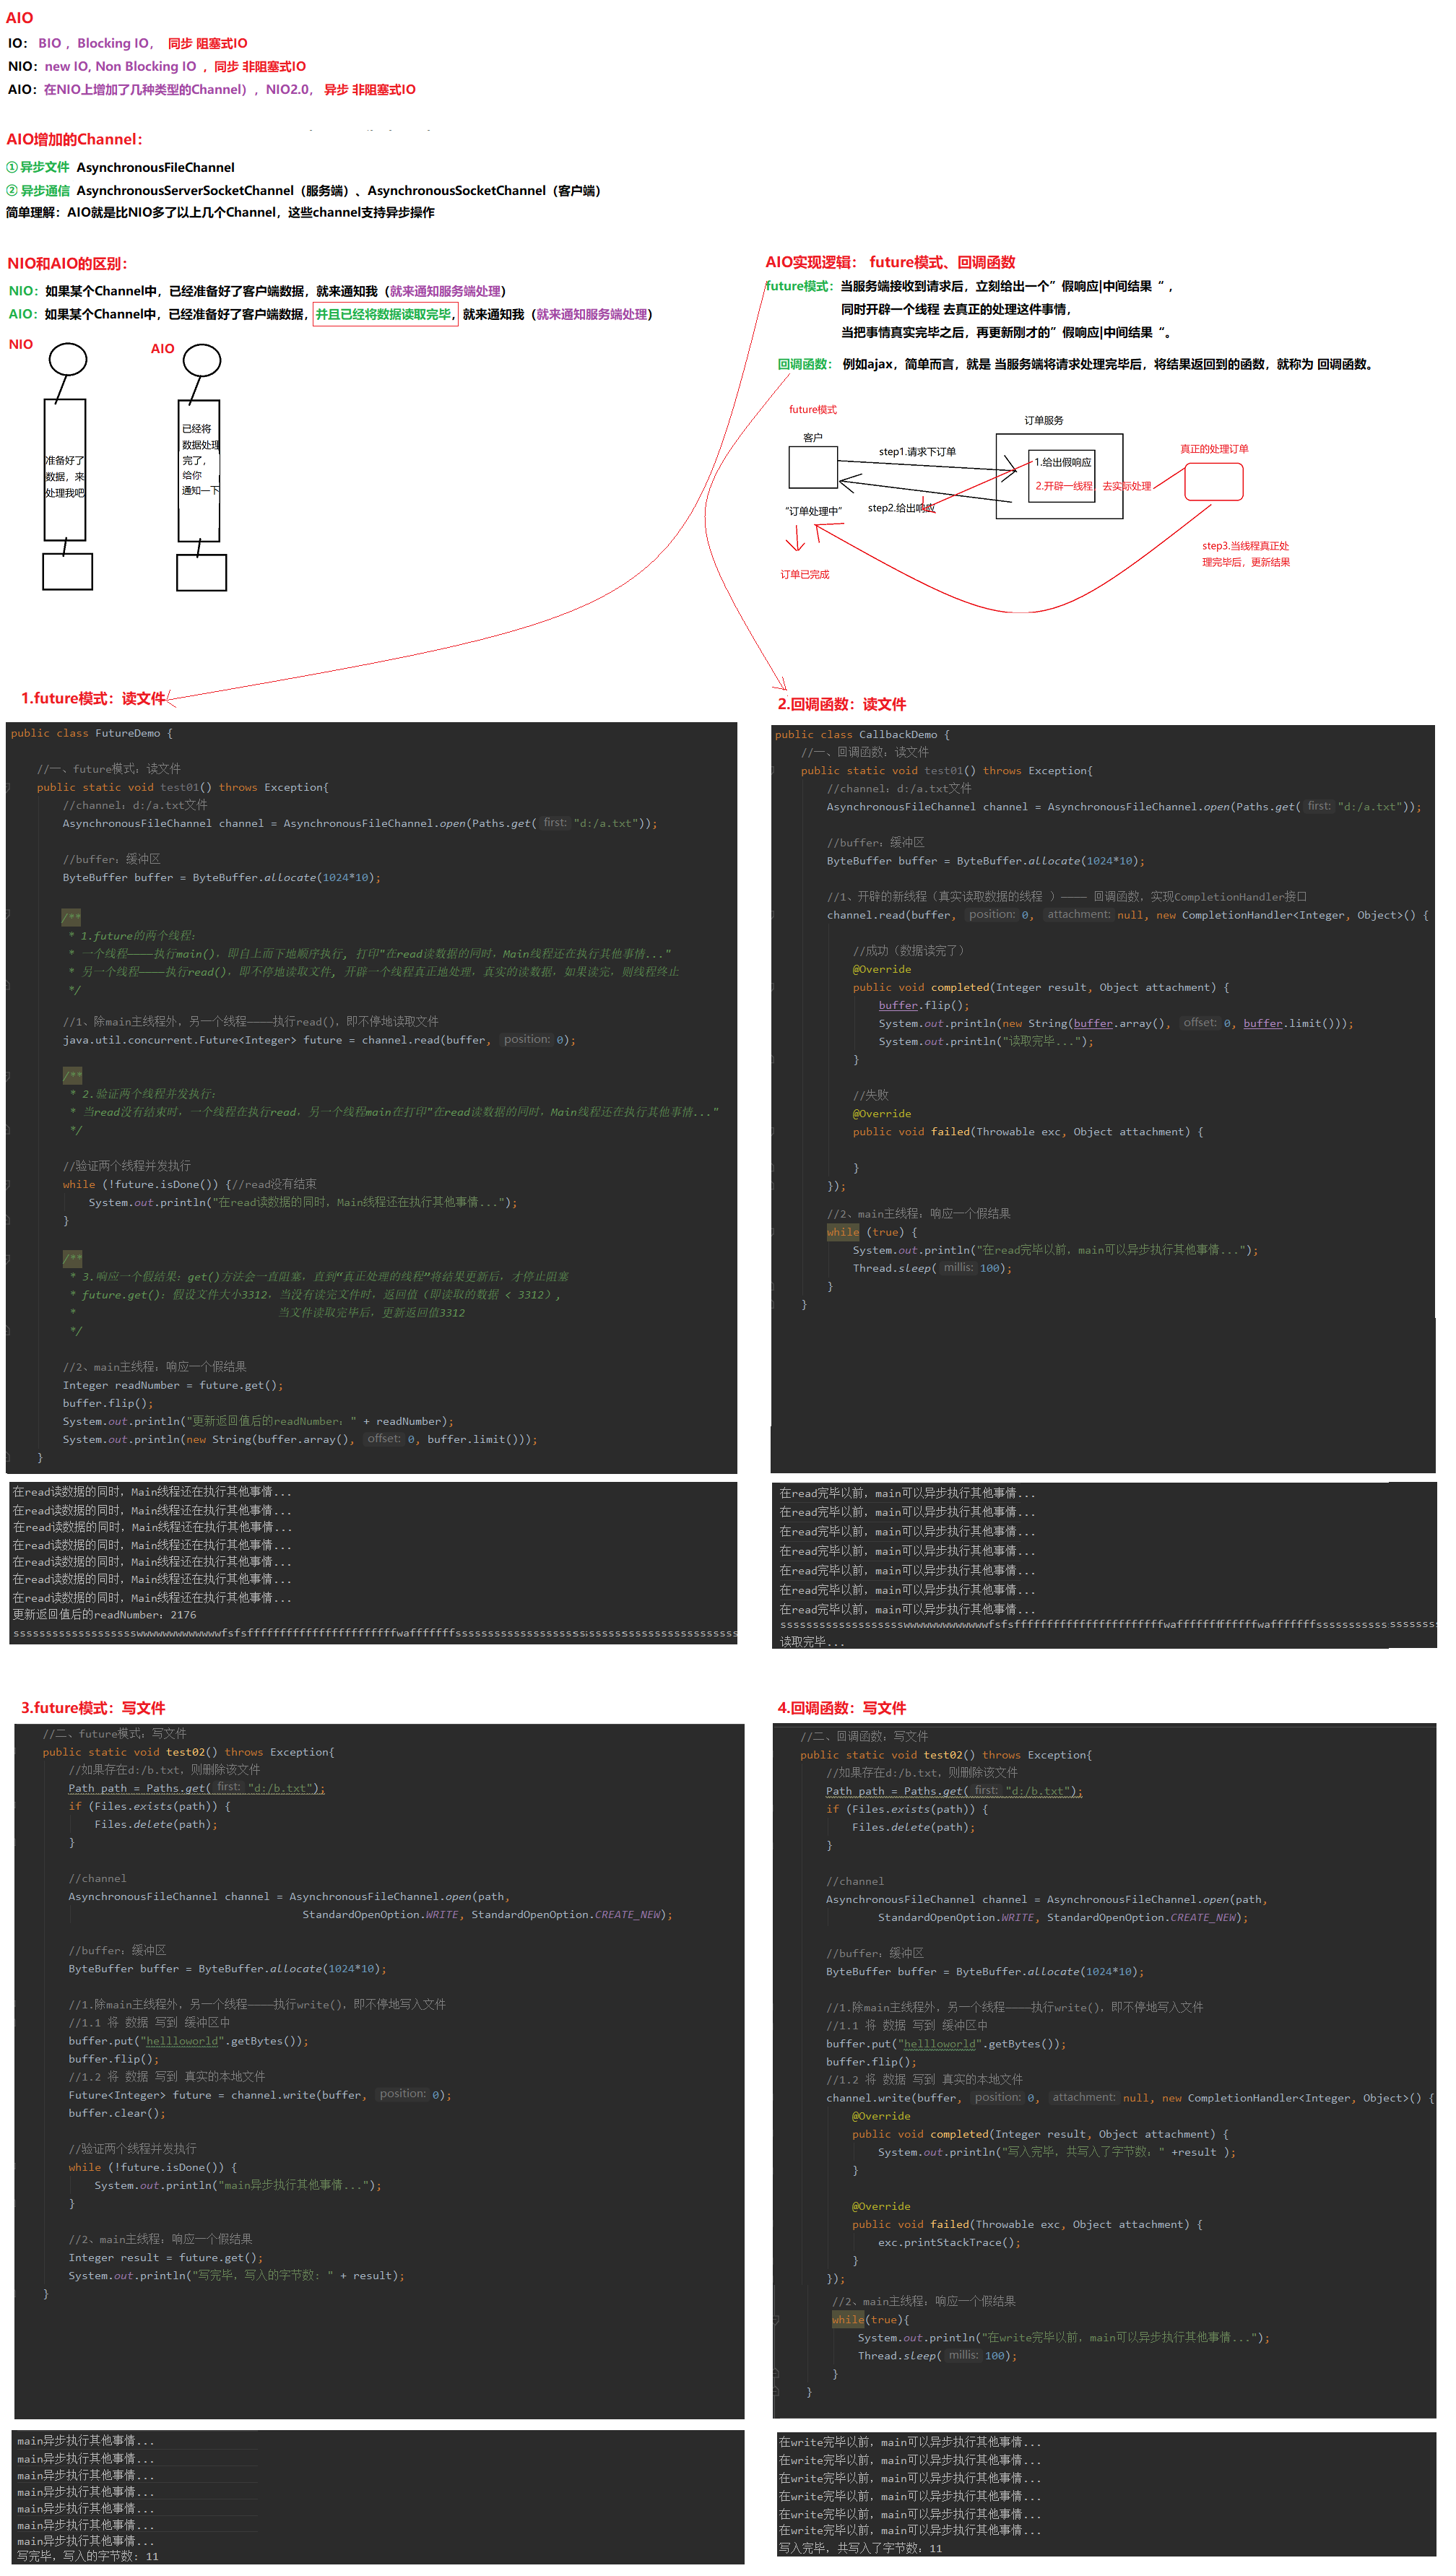
Task: Click 'AsynchronousFileChannel' under AIO增加的Channel
Action: [x=155, y=167]
